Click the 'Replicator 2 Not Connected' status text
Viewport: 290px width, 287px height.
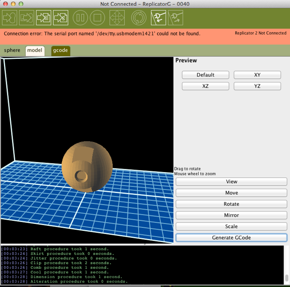pos(261,33)
